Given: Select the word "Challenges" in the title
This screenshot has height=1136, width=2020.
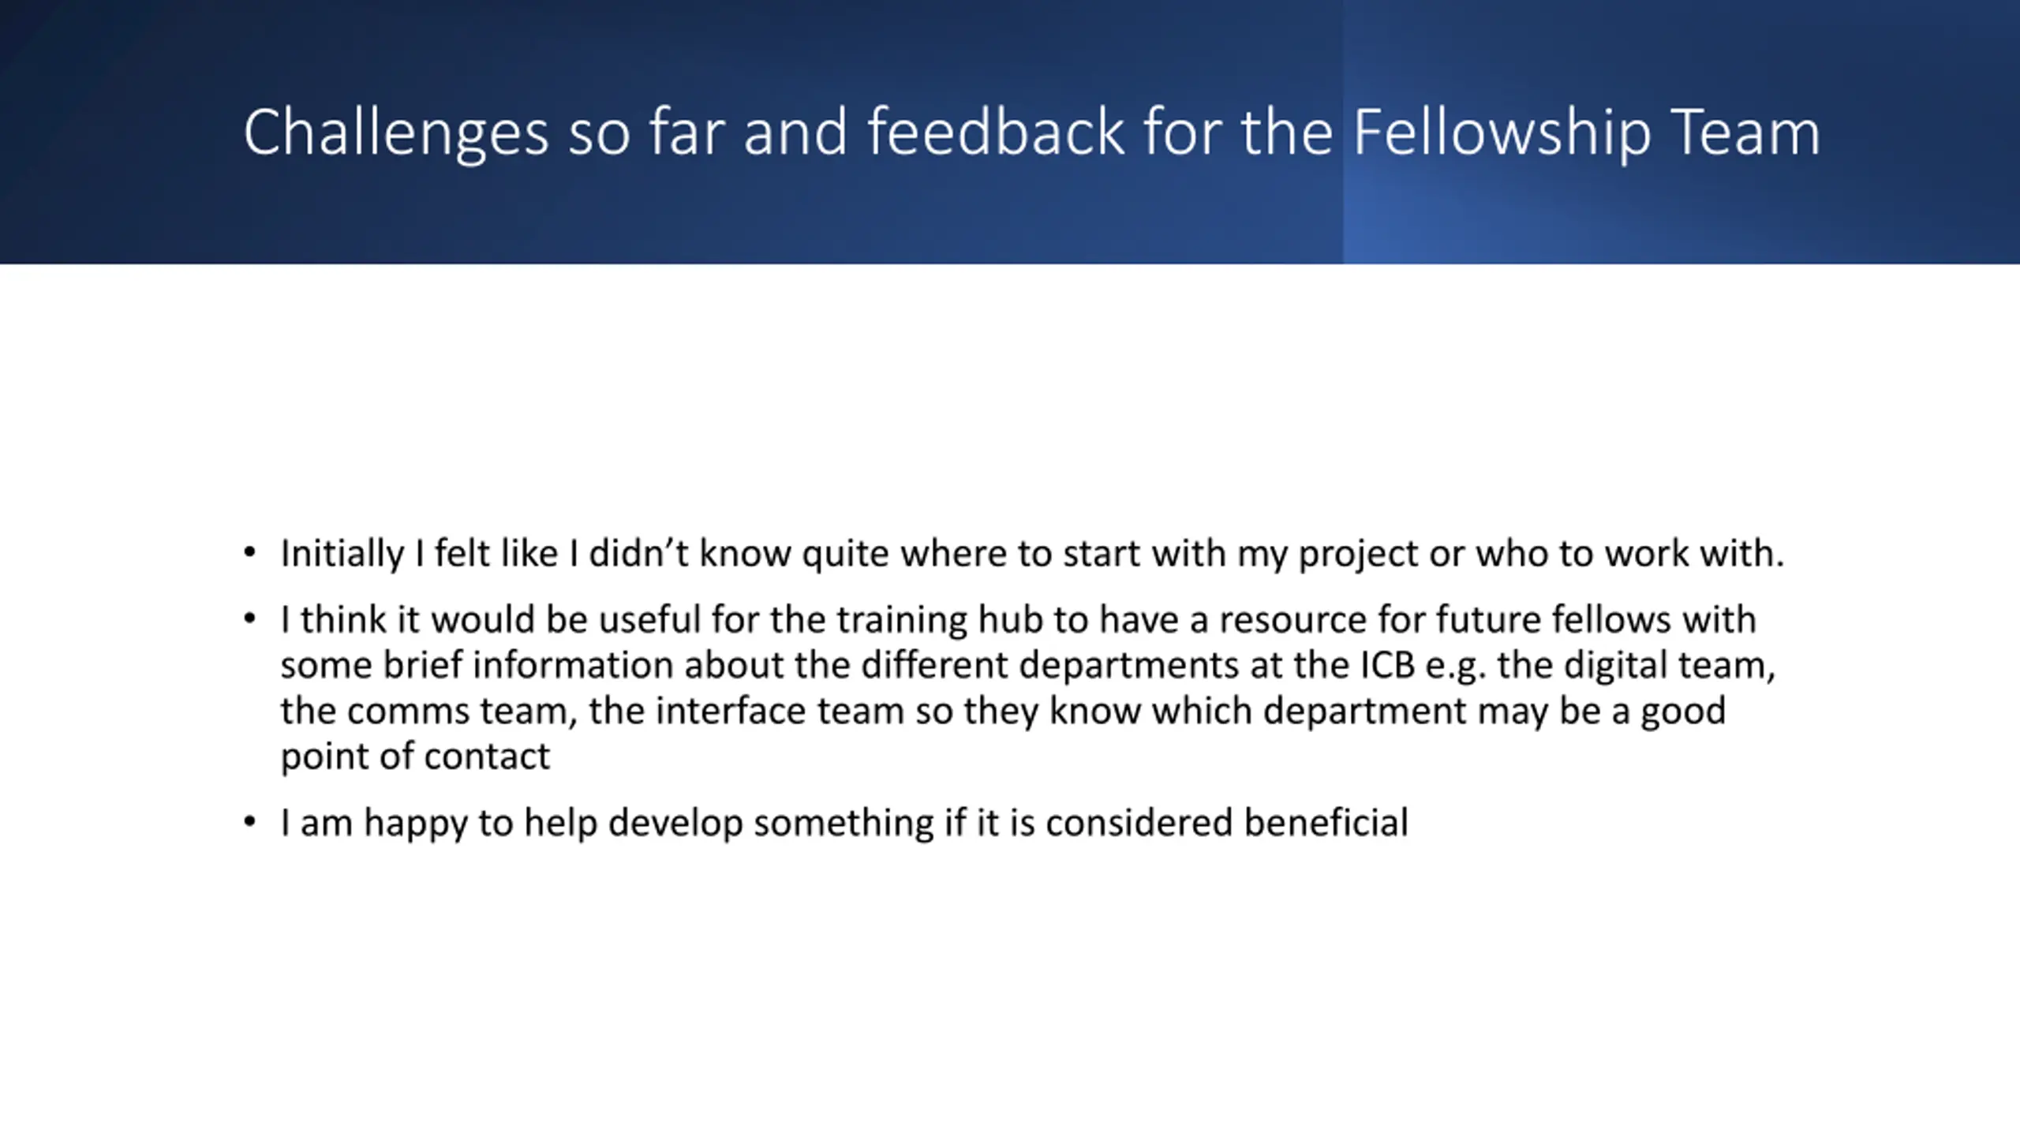Looking at the screenshot, I should coord(395,133).
